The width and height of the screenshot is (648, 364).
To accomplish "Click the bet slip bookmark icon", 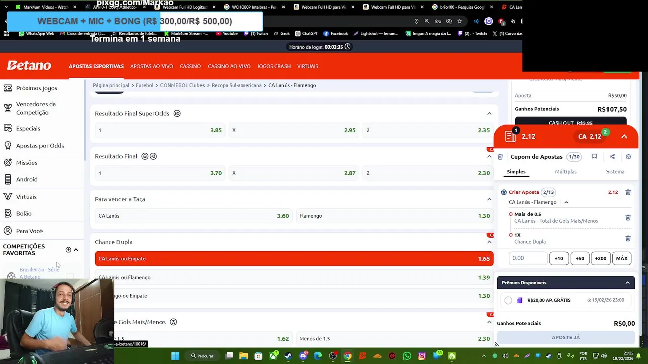I will [x=594, y=157].
